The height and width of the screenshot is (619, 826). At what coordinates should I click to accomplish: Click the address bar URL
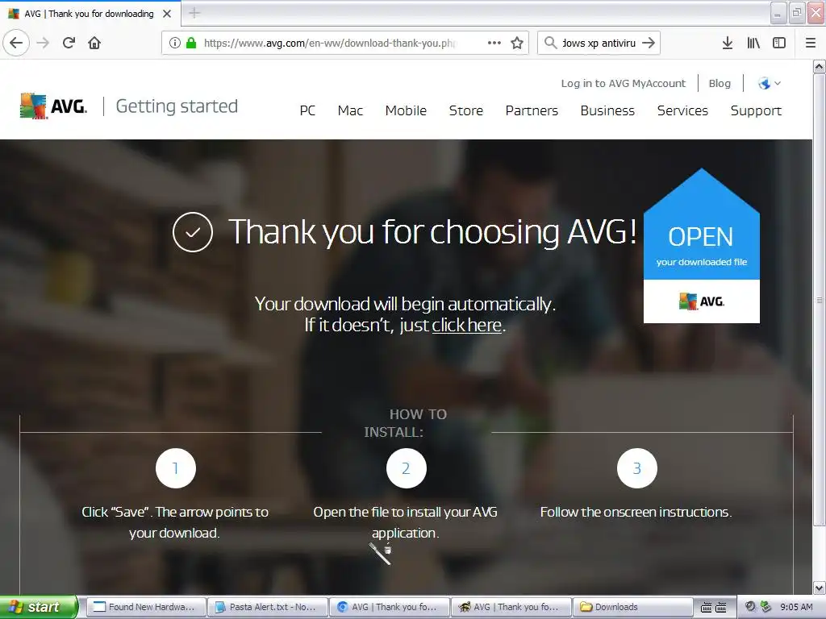click(330, 43)
